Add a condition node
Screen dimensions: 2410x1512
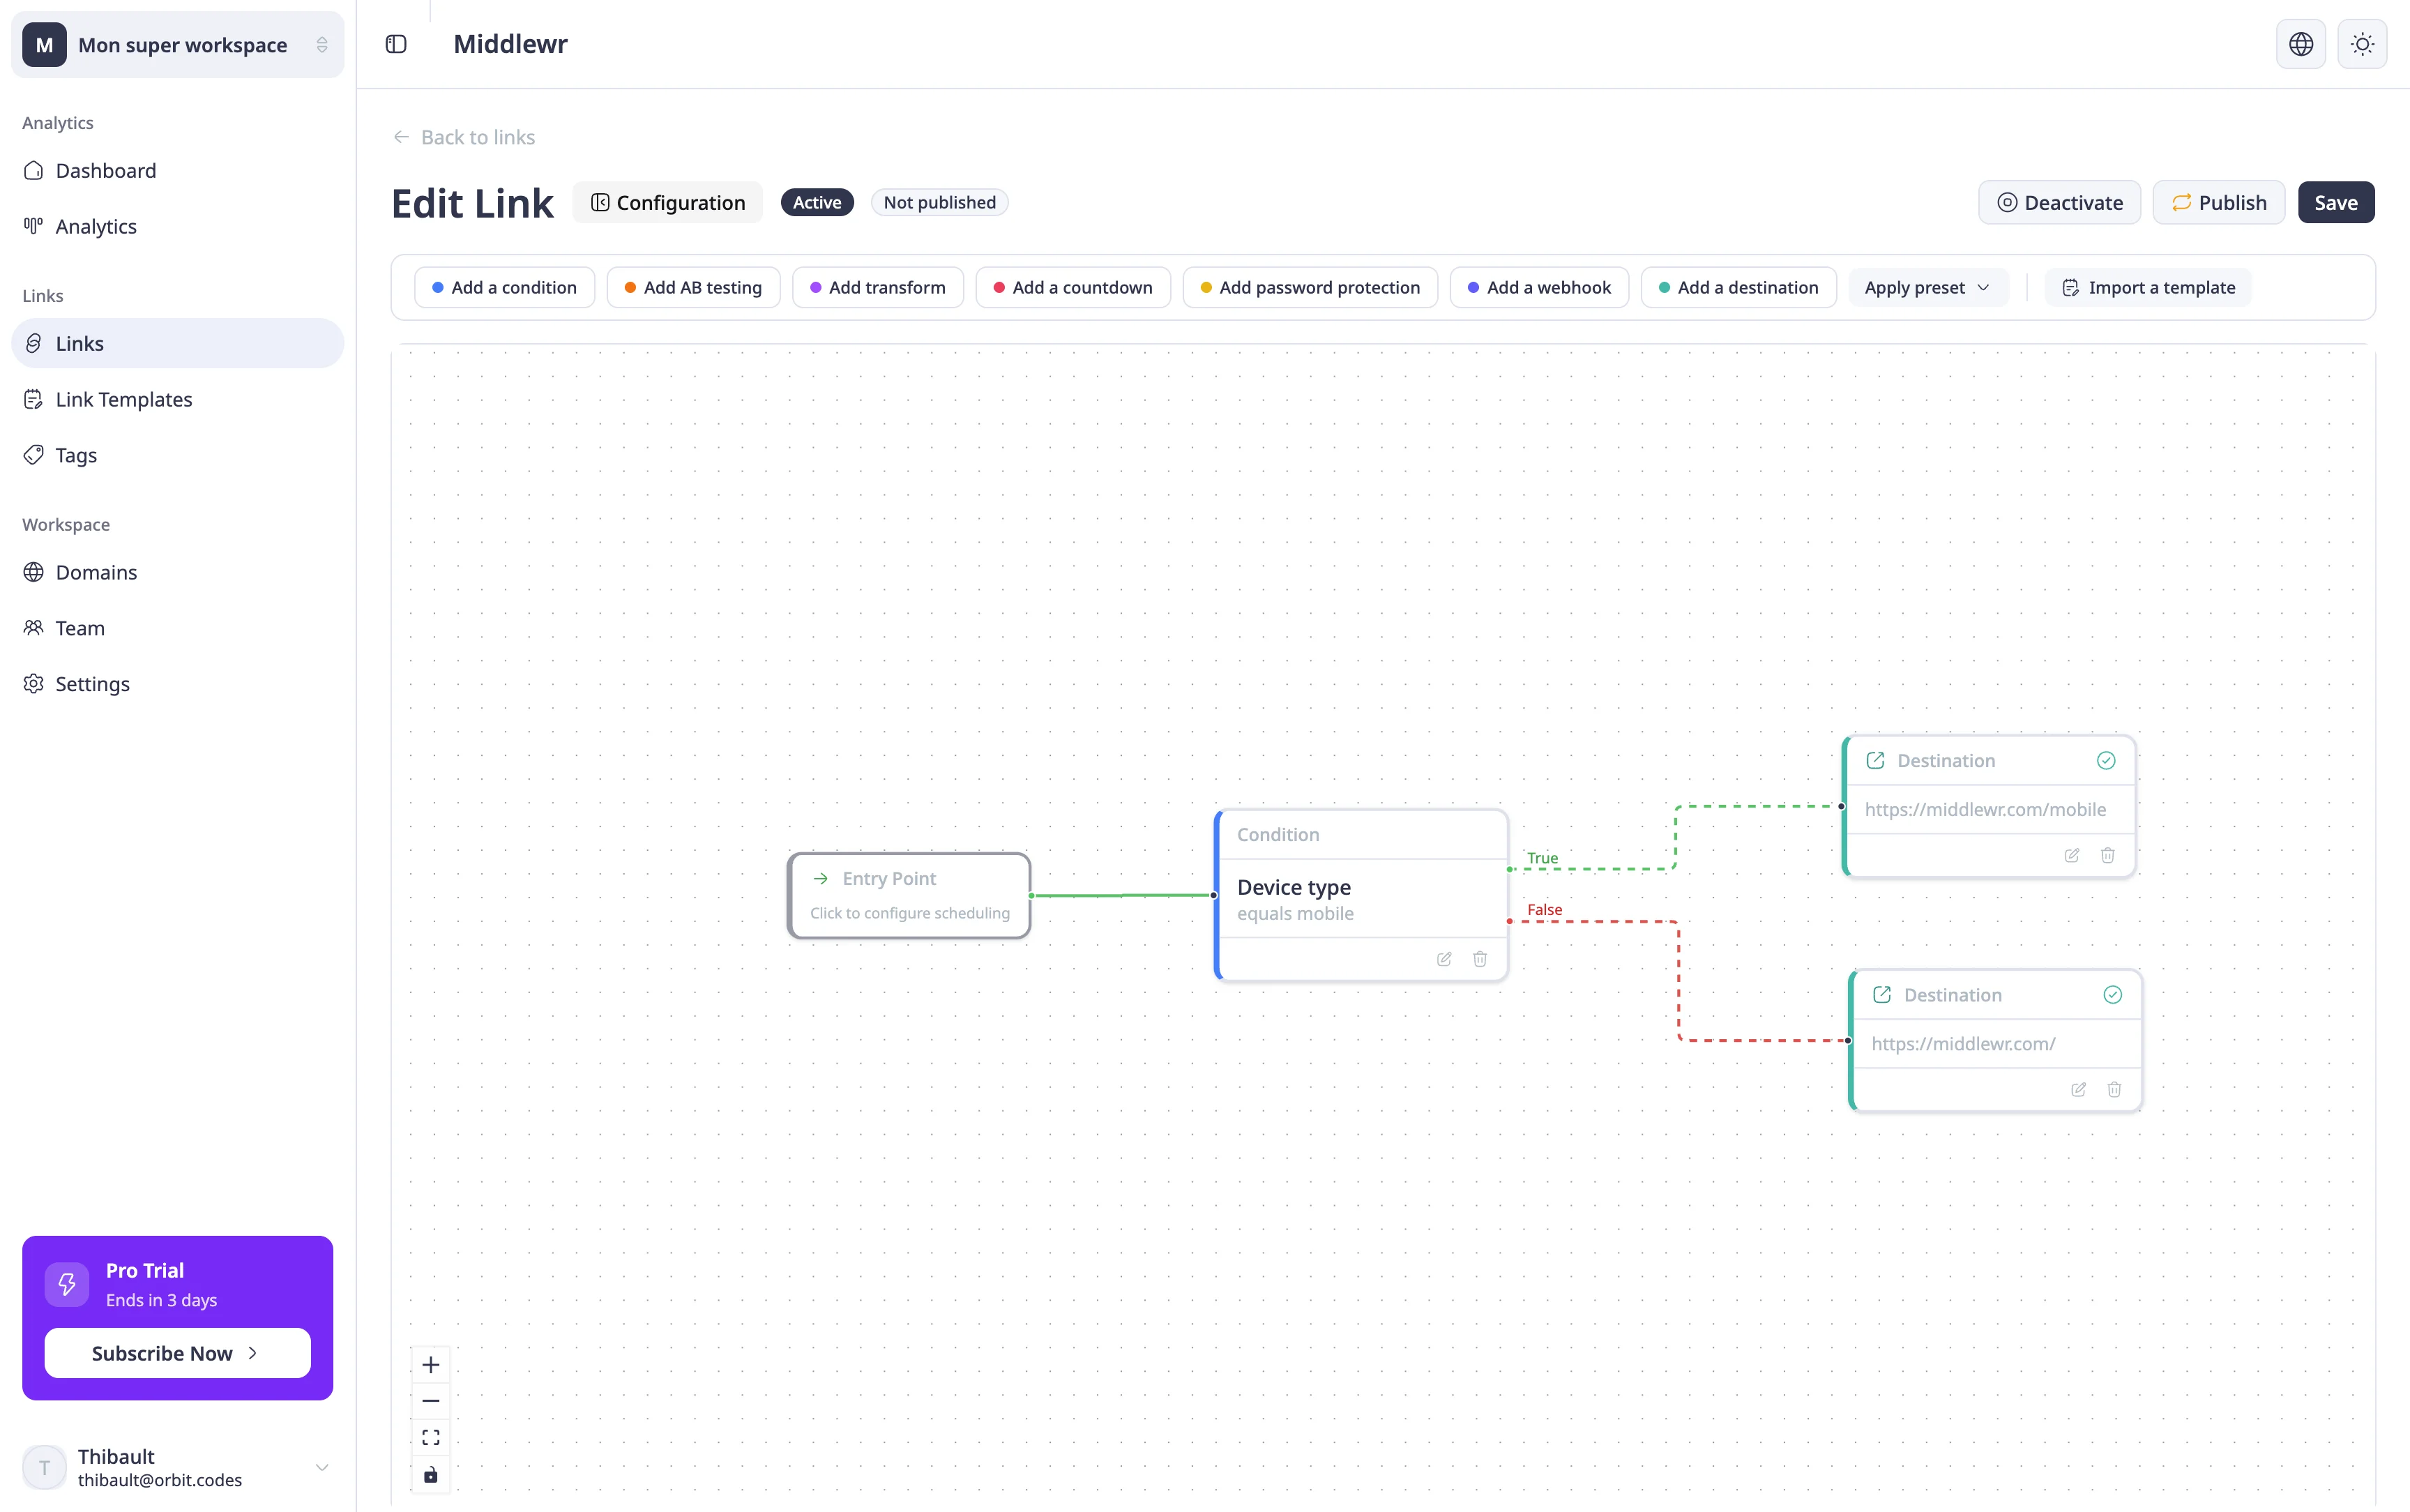coord(505,288)
